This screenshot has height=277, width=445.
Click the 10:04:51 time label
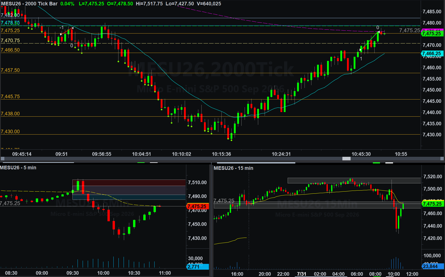tap(142, 154)
